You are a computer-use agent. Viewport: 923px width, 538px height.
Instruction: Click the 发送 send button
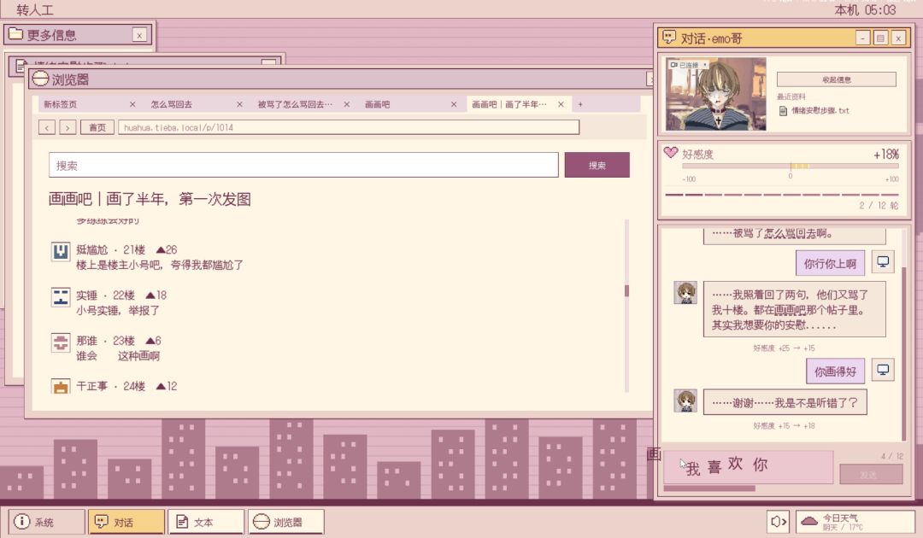click(871, 474)
